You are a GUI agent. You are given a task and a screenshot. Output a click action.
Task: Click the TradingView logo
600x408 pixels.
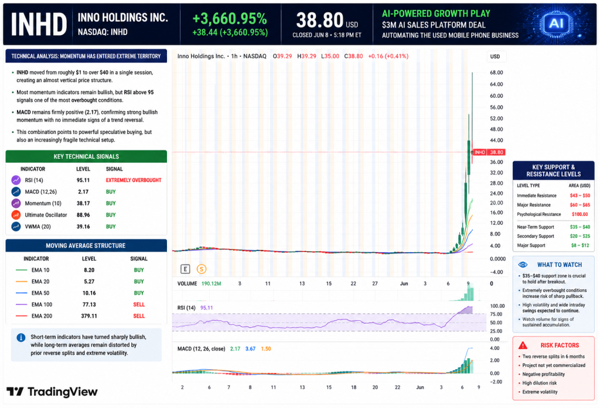[x=52, y=392]
